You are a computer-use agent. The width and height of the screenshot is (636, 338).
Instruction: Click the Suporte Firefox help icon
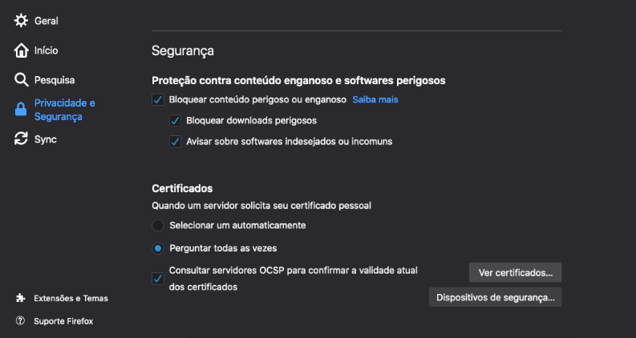point(21,321)
